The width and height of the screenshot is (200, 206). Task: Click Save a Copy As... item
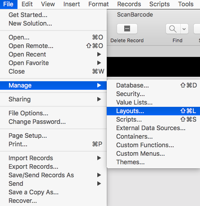pyautogui.click(x=53, y=192)
